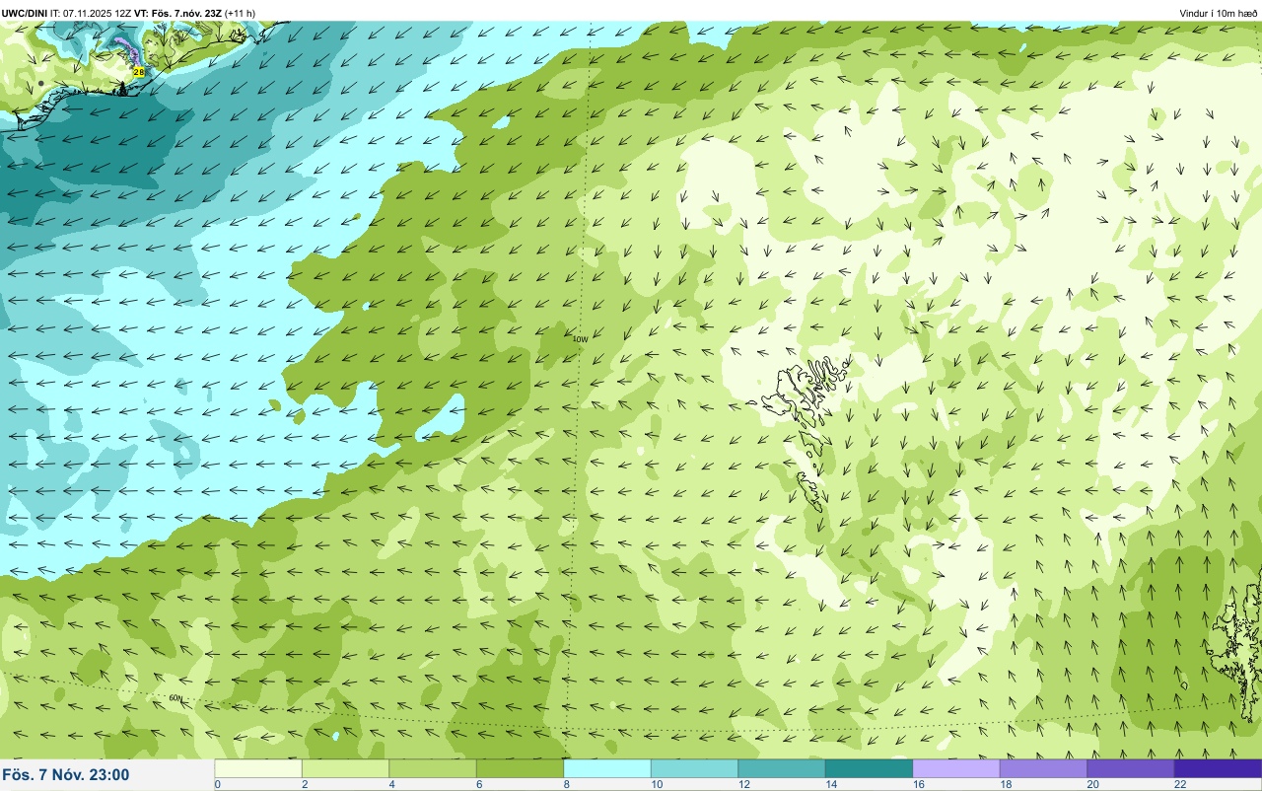Click the legend value '16'

pyautogui.click(x=917, y=785)
